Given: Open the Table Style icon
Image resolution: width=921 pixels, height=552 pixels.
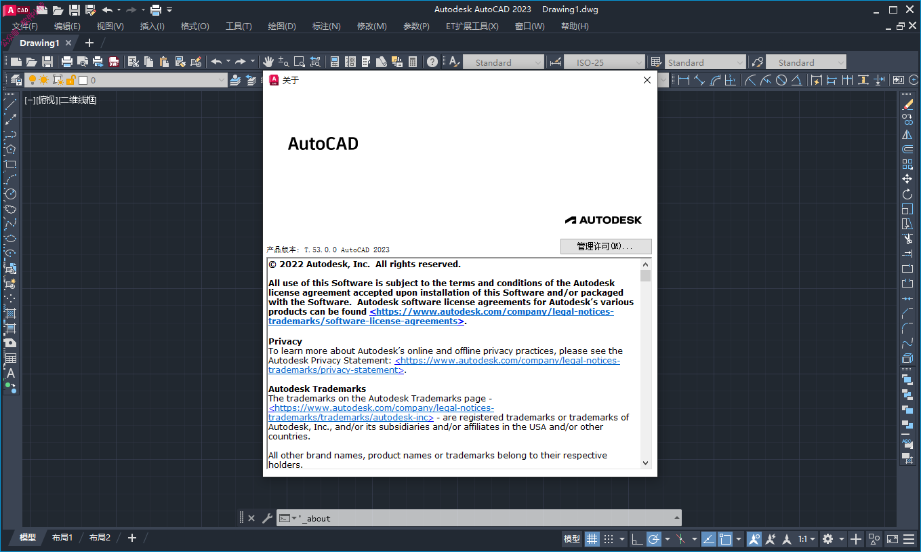Looking at the screenshot, I should pos(656,62).
